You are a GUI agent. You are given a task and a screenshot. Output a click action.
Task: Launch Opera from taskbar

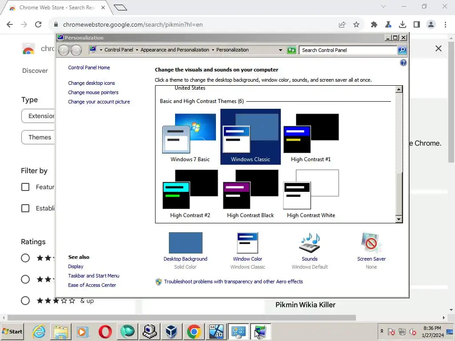click(x=105, y=331)
